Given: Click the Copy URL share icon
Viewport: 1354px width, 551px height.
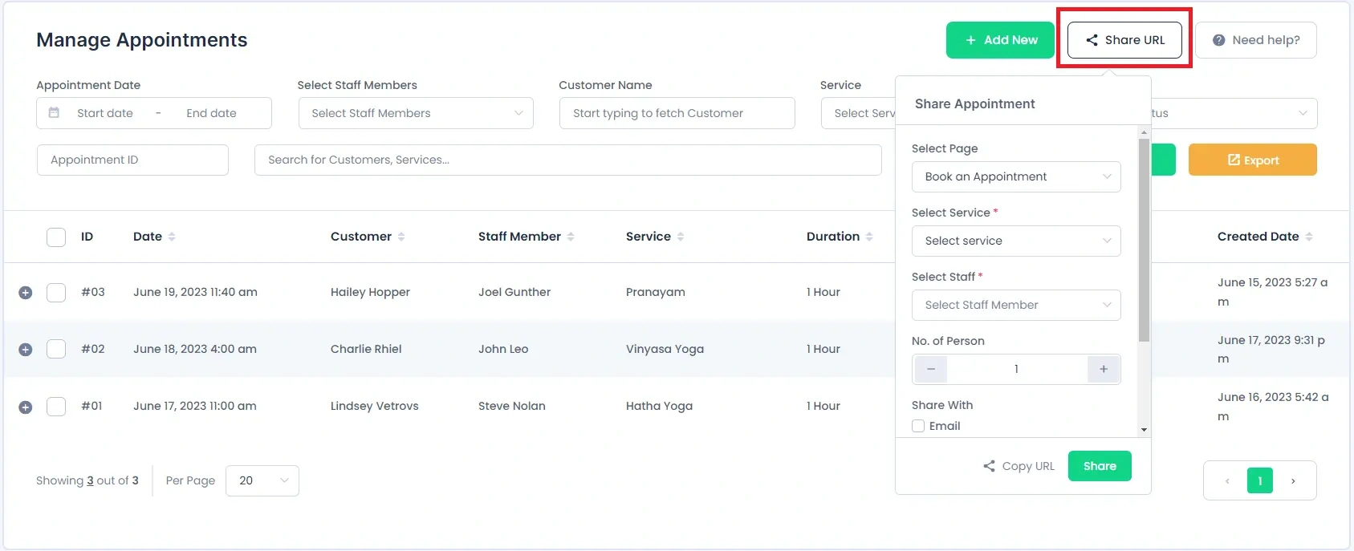Looking at the screenshot, I should click(990, 466).
